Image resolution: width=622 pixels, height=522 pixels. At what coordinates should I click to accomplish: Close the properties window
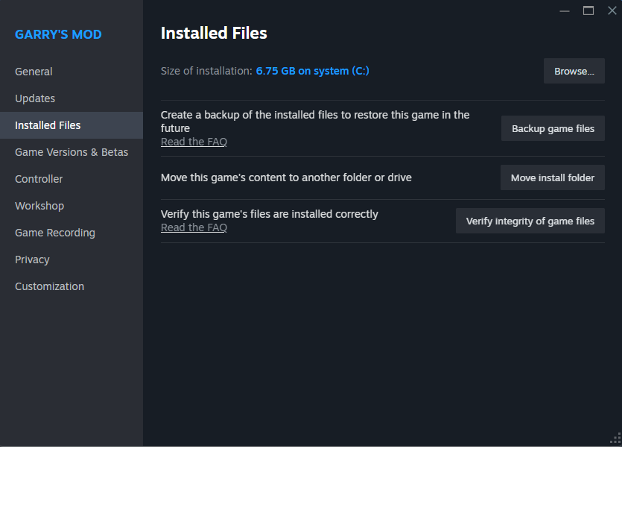(612, 10)
